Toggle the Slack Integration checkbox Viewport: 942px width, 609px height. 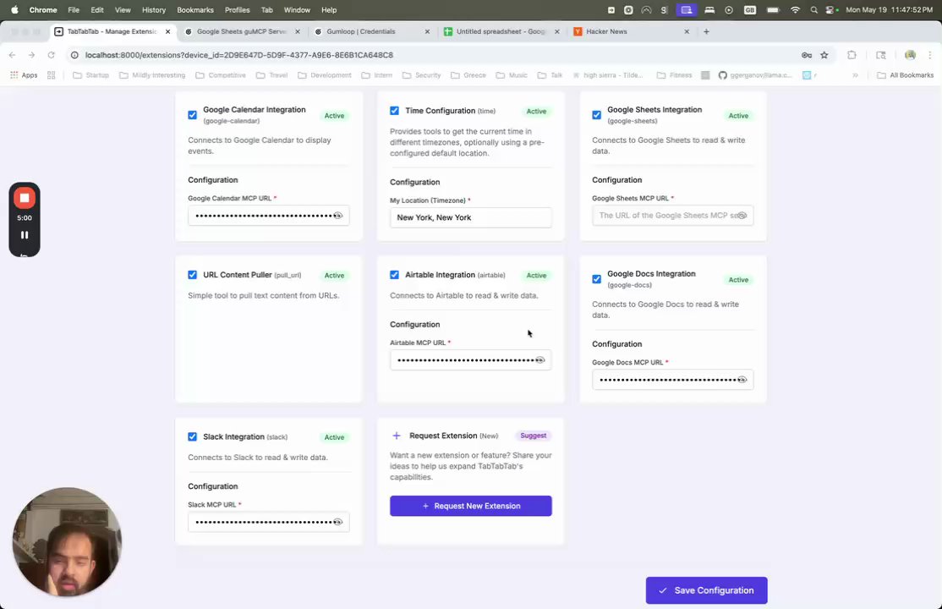192,436
